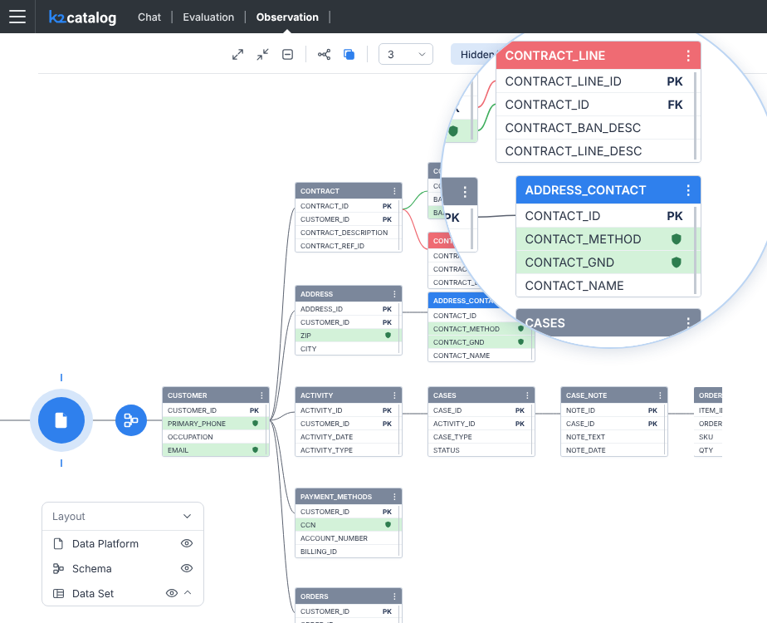
Task: Switch to the Evaluation tab
Action: pyautogui.click(x=208, y=17)
